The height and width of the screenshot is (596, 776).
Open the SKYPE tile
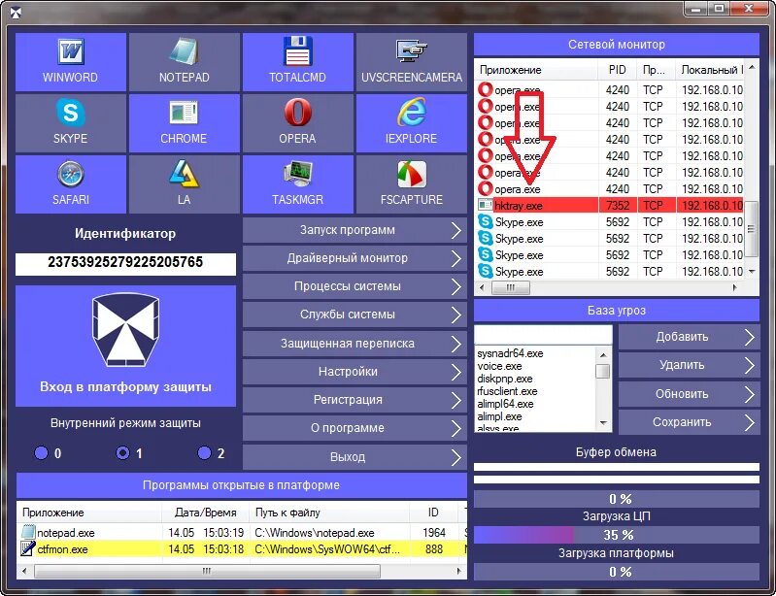click(x=71, y=123)
